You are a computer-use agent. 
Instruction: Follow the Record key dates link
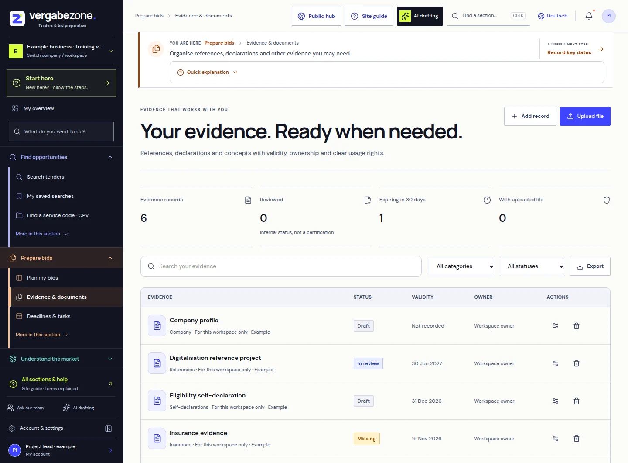pyautogui.click(x=569, y=52)
